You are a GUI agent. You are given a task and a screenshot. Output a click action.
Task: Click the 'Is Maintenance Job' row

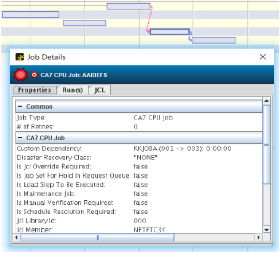[x=139, y=194]
